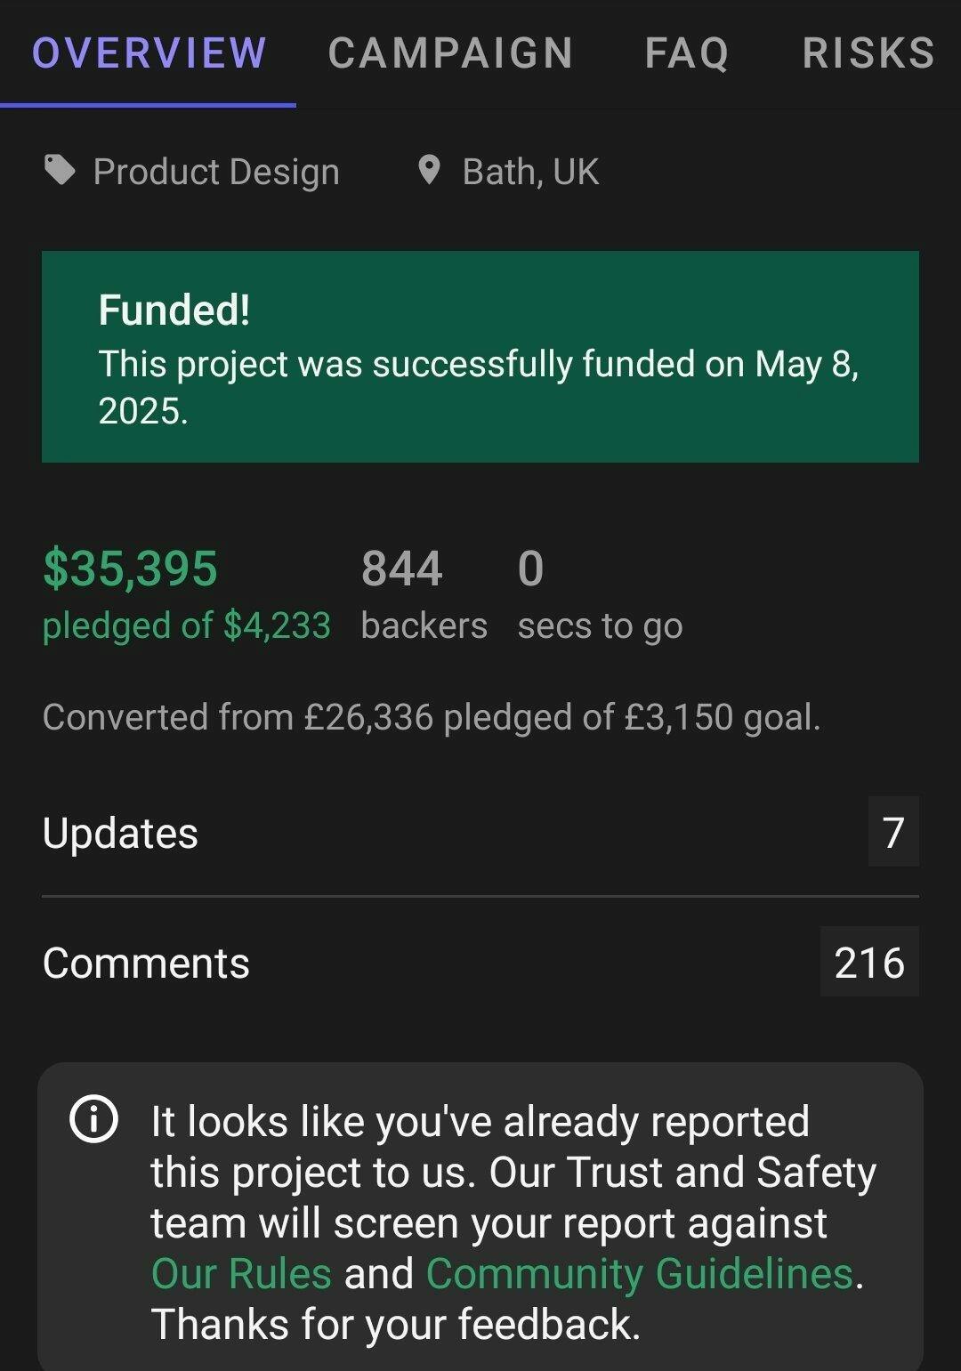Open the Updates section
Image resolution: width=961 pixels, height=1371 pixels.
pyautogui.click(x=120, y=834)
